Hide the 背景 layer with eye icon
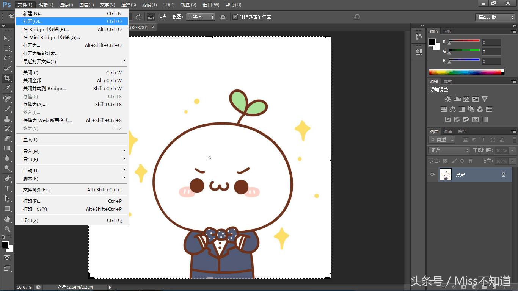Image resolution: width=518 pixels, height=291 pixels. (432, 174)
